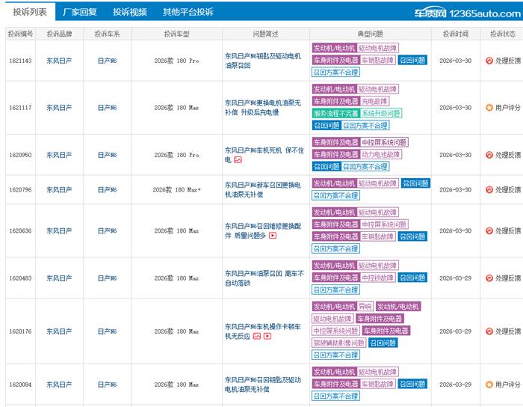Click 处理反馈 status icon for complaint 1620483
Viewport: 523px width, 407px height.
(x=489, y=278)
